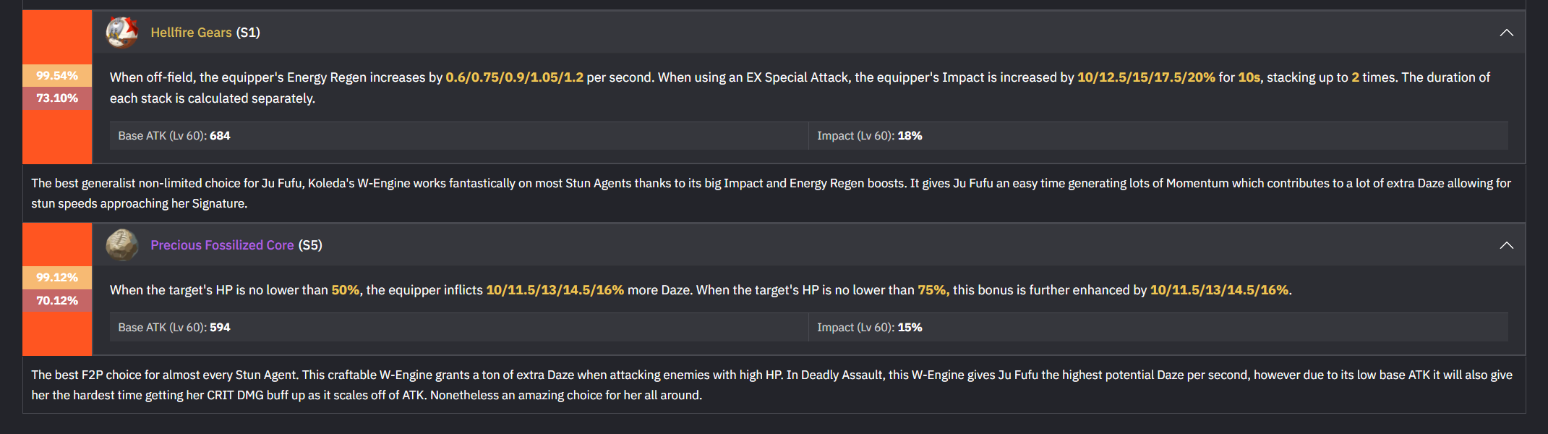The image size is (1548, 434).
Task: Click the 99.54% rating badge
Action: 57,76
